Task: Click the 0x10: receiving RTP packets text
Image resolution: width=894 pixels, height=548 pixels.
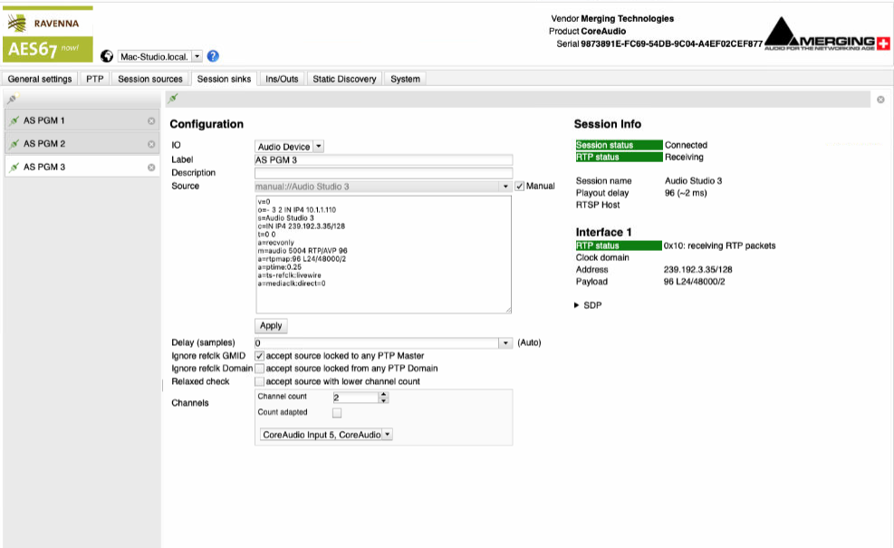Action: click(x=719, y=245)
